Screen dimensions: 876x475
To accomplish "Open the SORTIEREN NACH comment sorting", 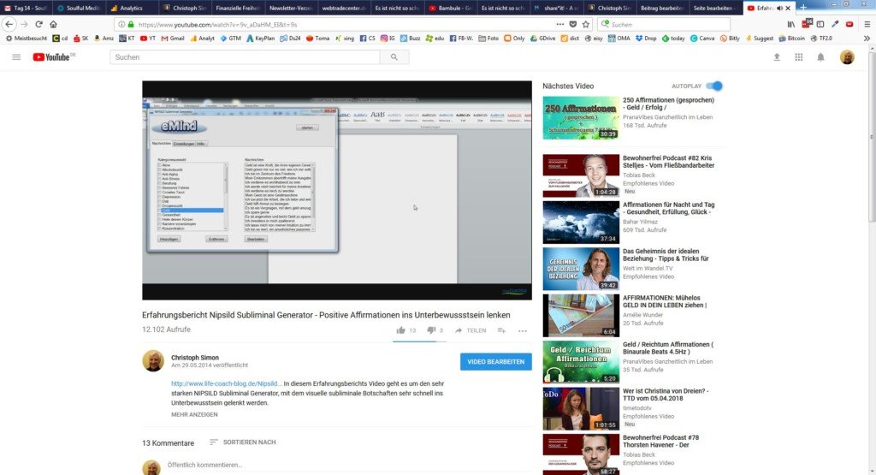I will click(x=242, y=442).
